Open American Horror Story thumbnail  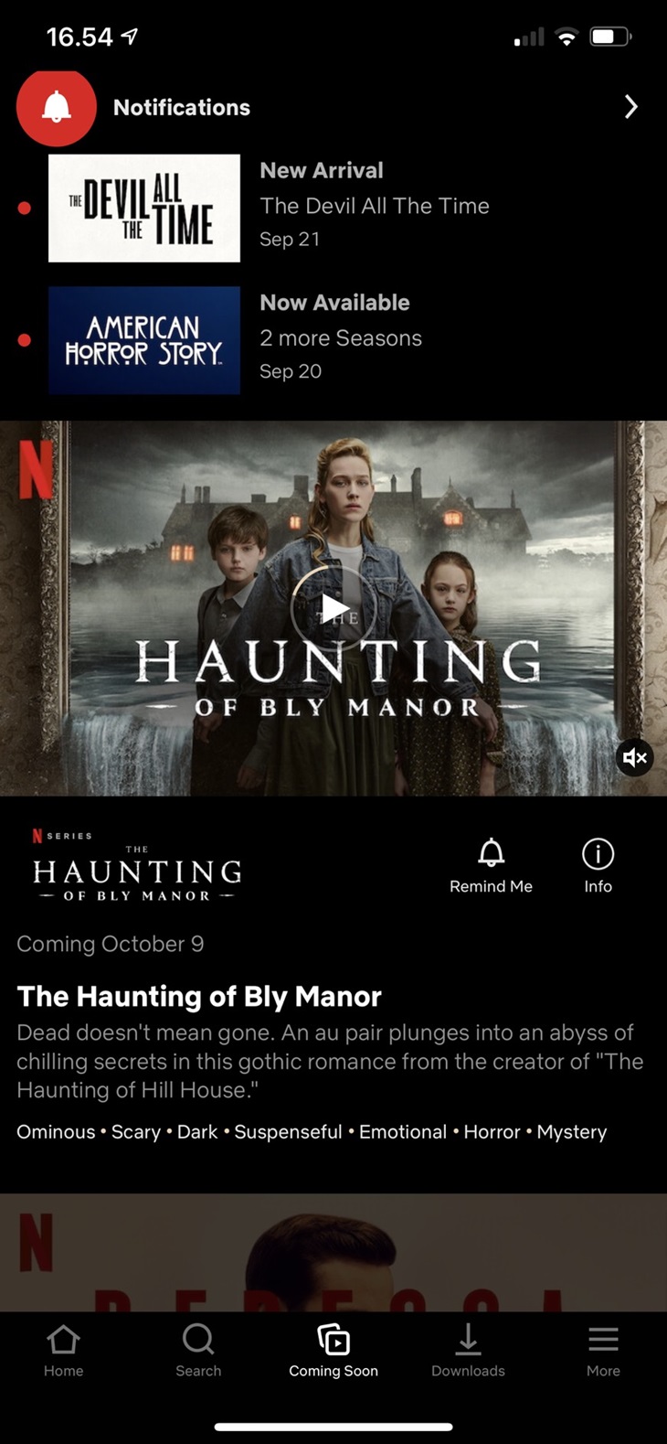tap(144, 340)
